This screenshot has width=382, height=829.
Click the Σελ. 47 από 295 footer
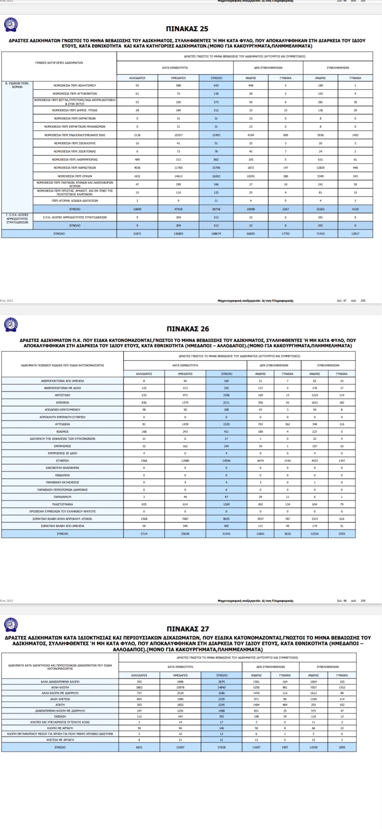[351, 301]
